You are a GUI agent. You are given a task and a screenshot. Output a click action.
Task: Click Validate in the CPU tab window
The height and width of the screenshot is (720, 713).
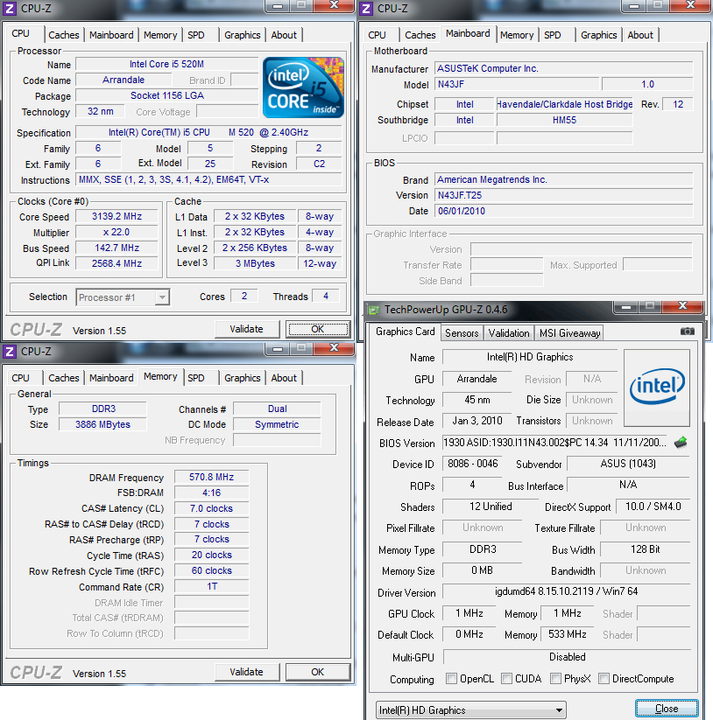tap(247, 329)
